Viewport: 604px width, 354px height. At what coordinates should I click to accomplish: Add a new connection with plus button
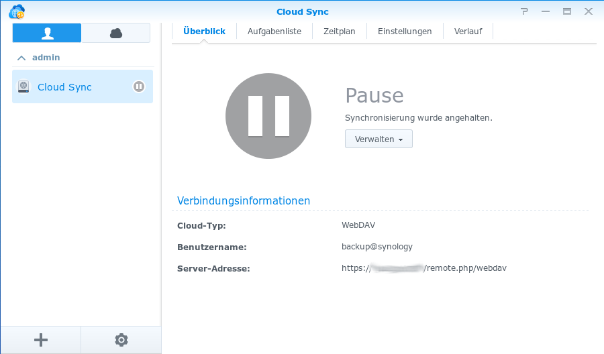point(41,340)
